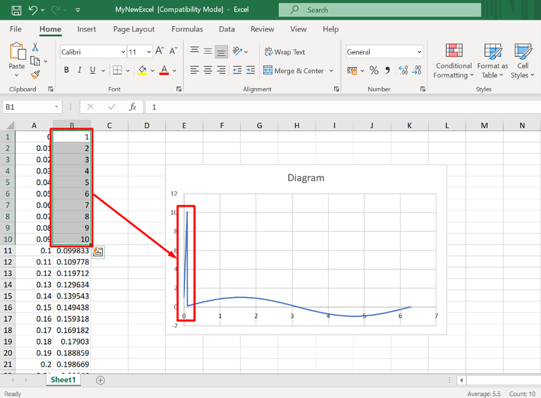Open the General number format dropdown

tap(419, 52)
